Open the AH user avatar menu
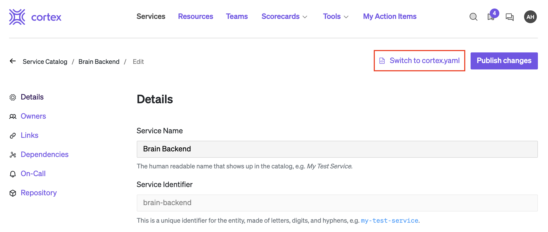 (530, 17)
